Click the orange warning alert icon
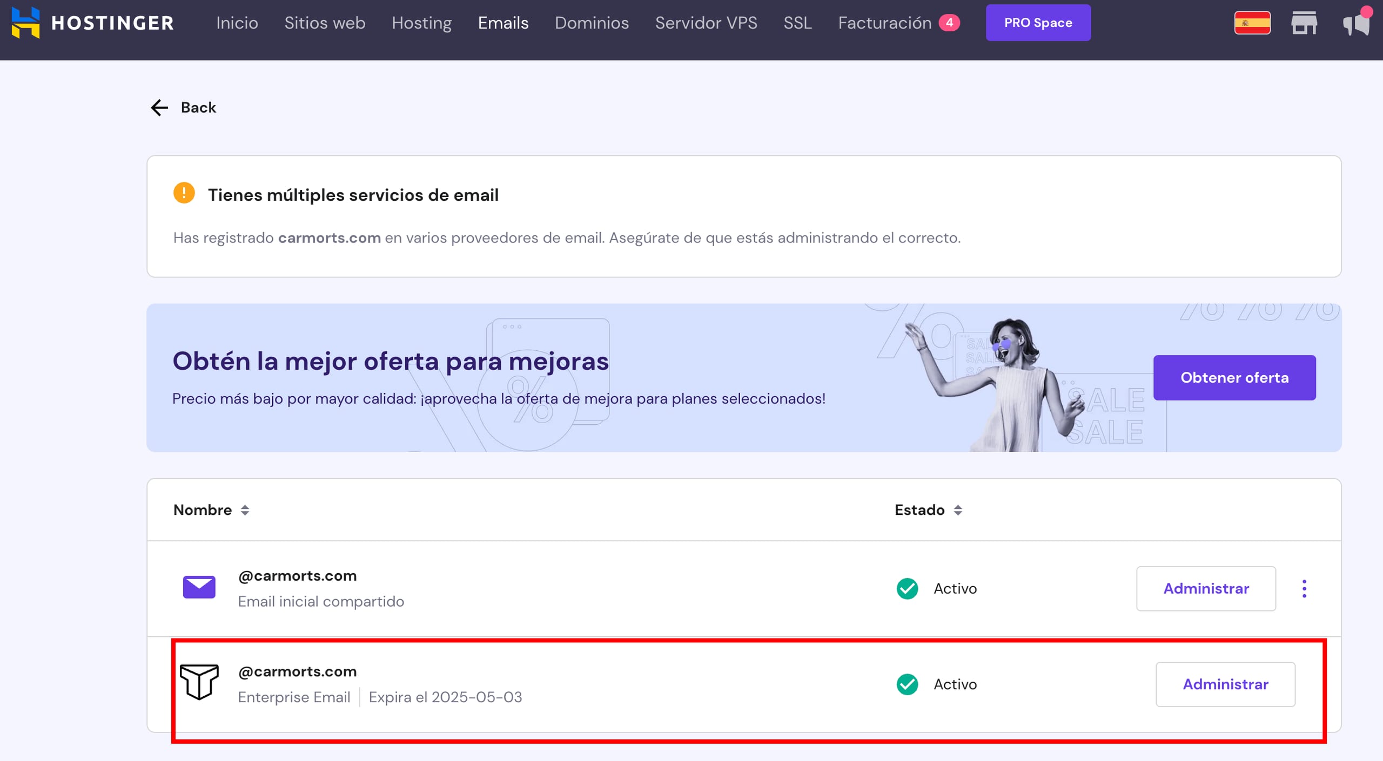Viewport: 1383px width, 761px height. [184, 193]
